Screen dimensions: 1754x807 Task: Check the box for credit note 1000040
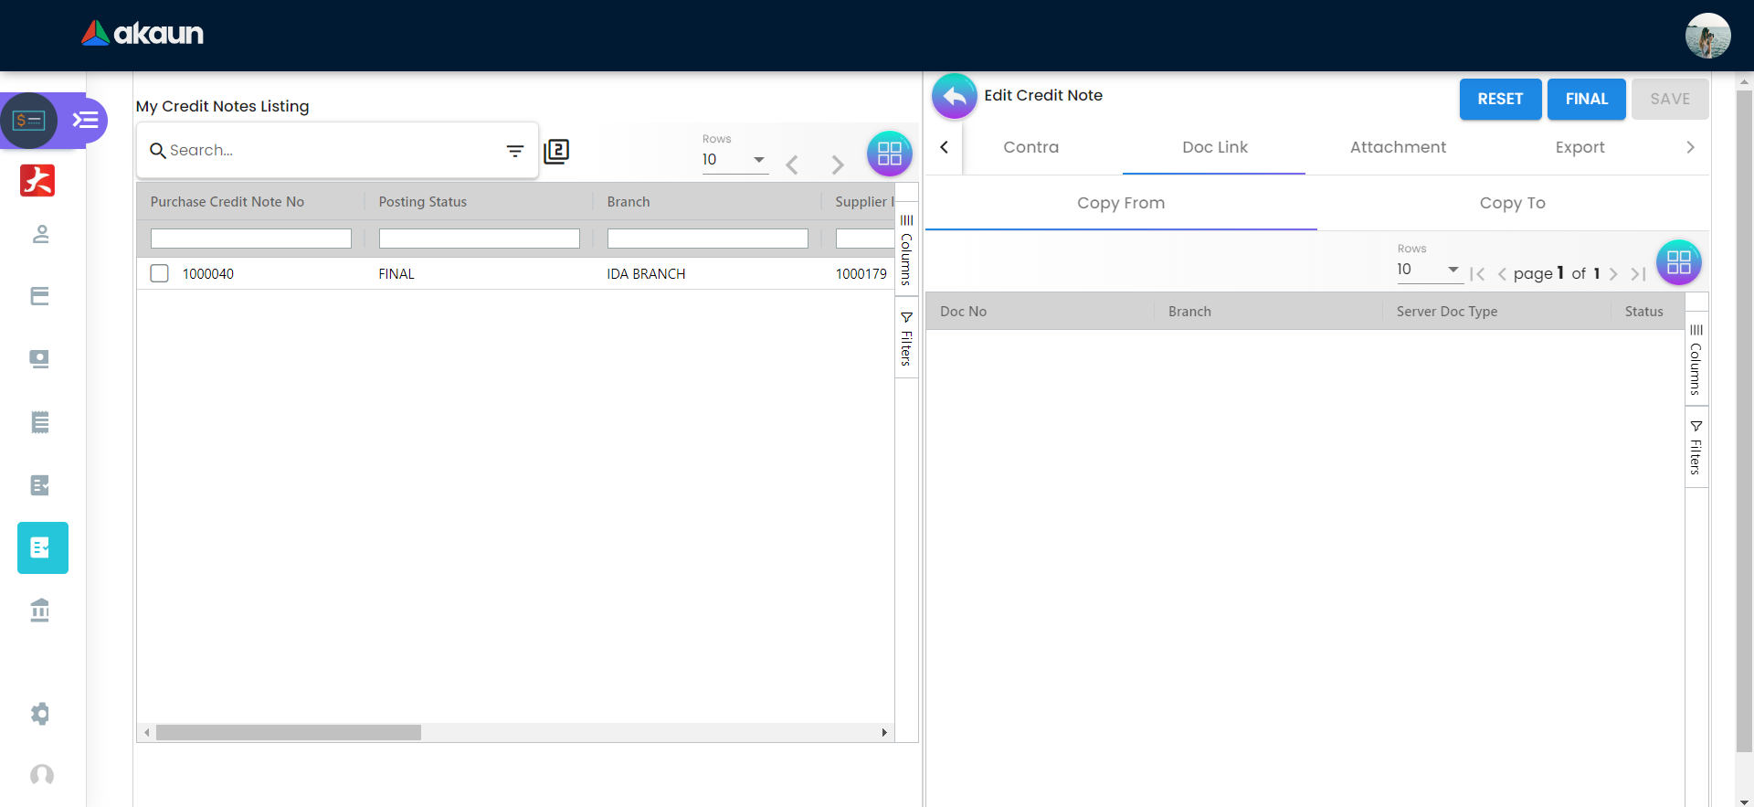[160, 273]
